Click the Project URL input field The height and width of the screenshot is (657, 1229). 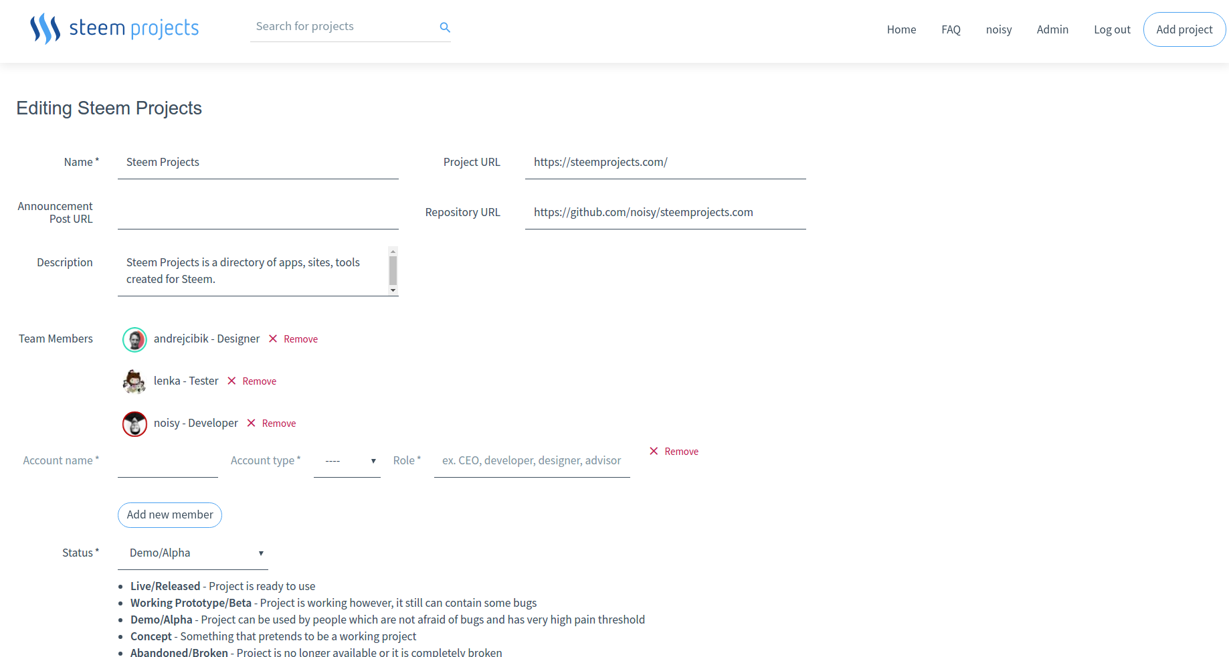point(666,163)
